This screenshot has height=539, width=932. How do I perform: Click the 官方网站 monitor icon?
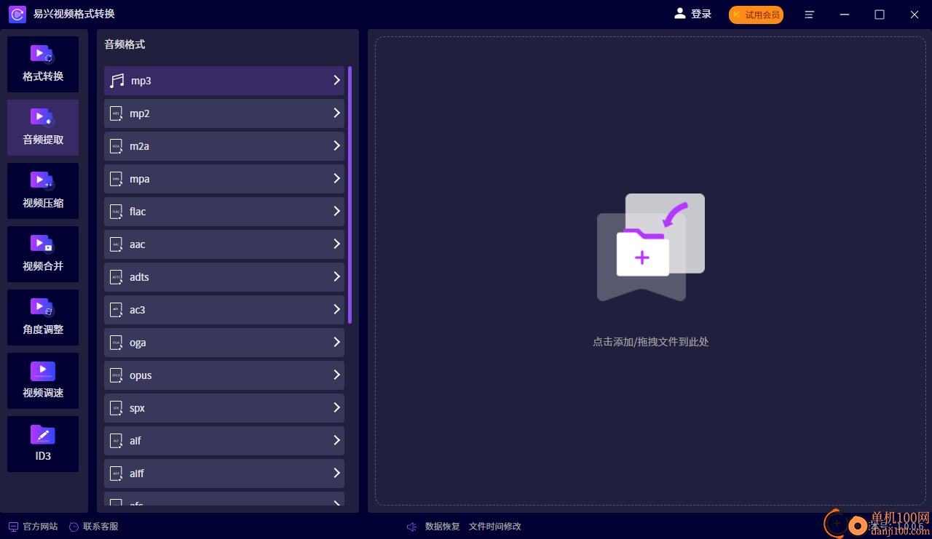(13, 527)
